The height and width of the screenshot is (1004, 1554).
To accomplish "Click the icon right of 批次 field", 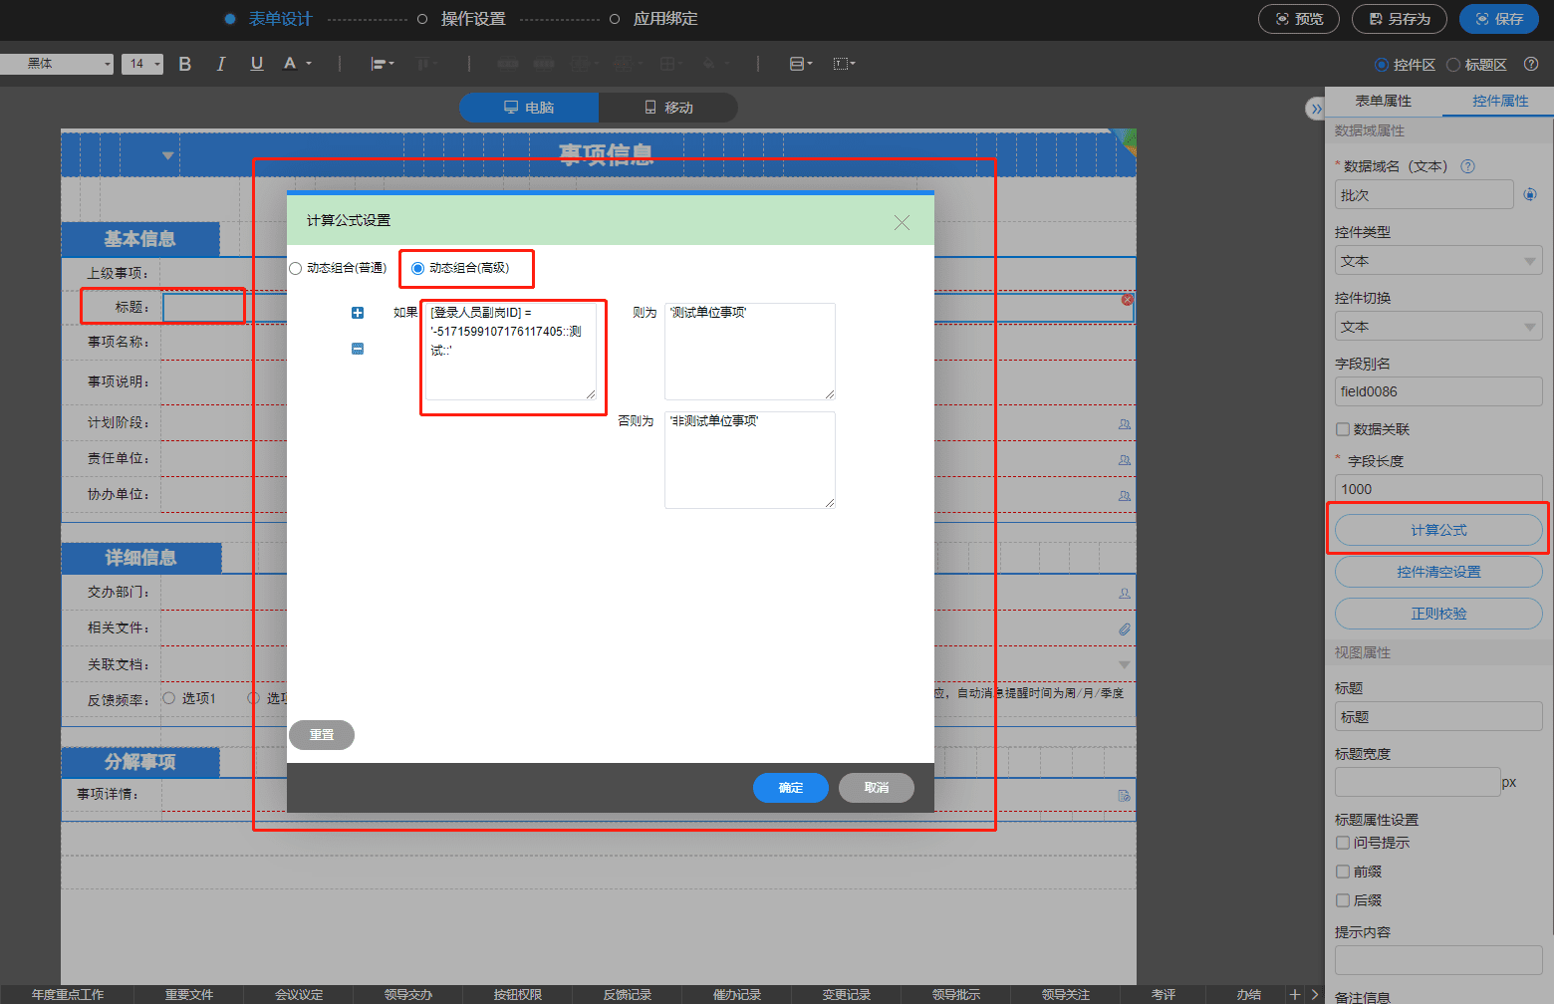I will [1530, 194].
